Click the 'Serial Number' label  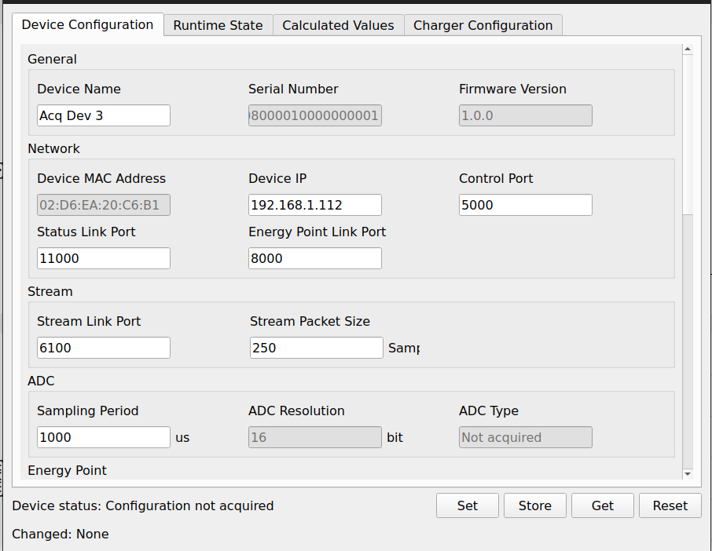pyautogui.click(x=293, y=89)
